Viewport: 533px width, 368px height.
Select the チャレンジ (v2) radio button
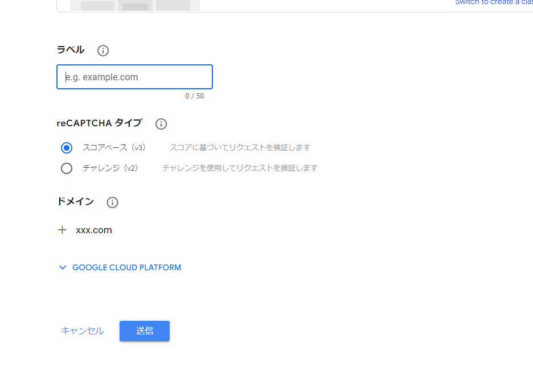point(67,168)
